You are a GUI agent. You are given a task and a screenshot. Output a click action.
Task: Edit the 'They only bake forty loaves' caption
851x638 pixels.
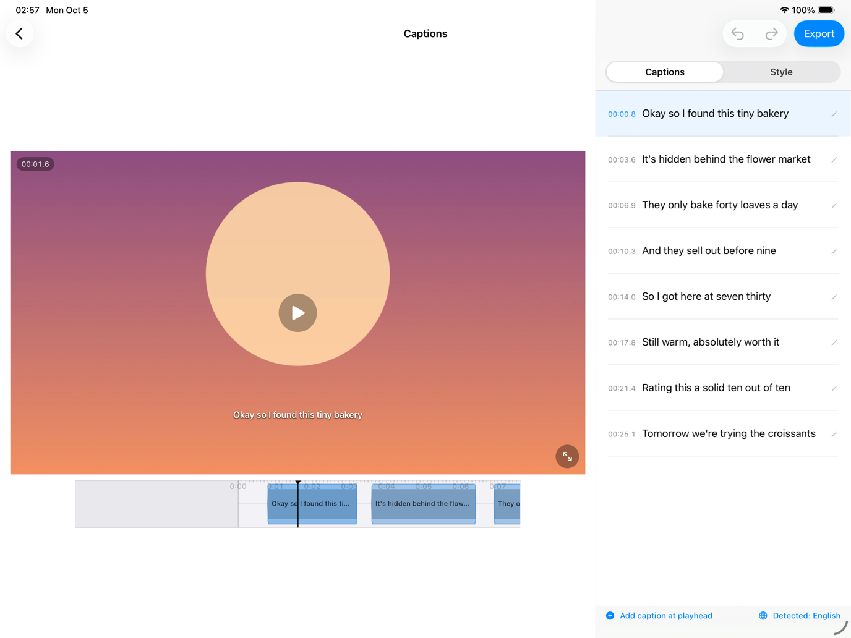pos(834,205)
